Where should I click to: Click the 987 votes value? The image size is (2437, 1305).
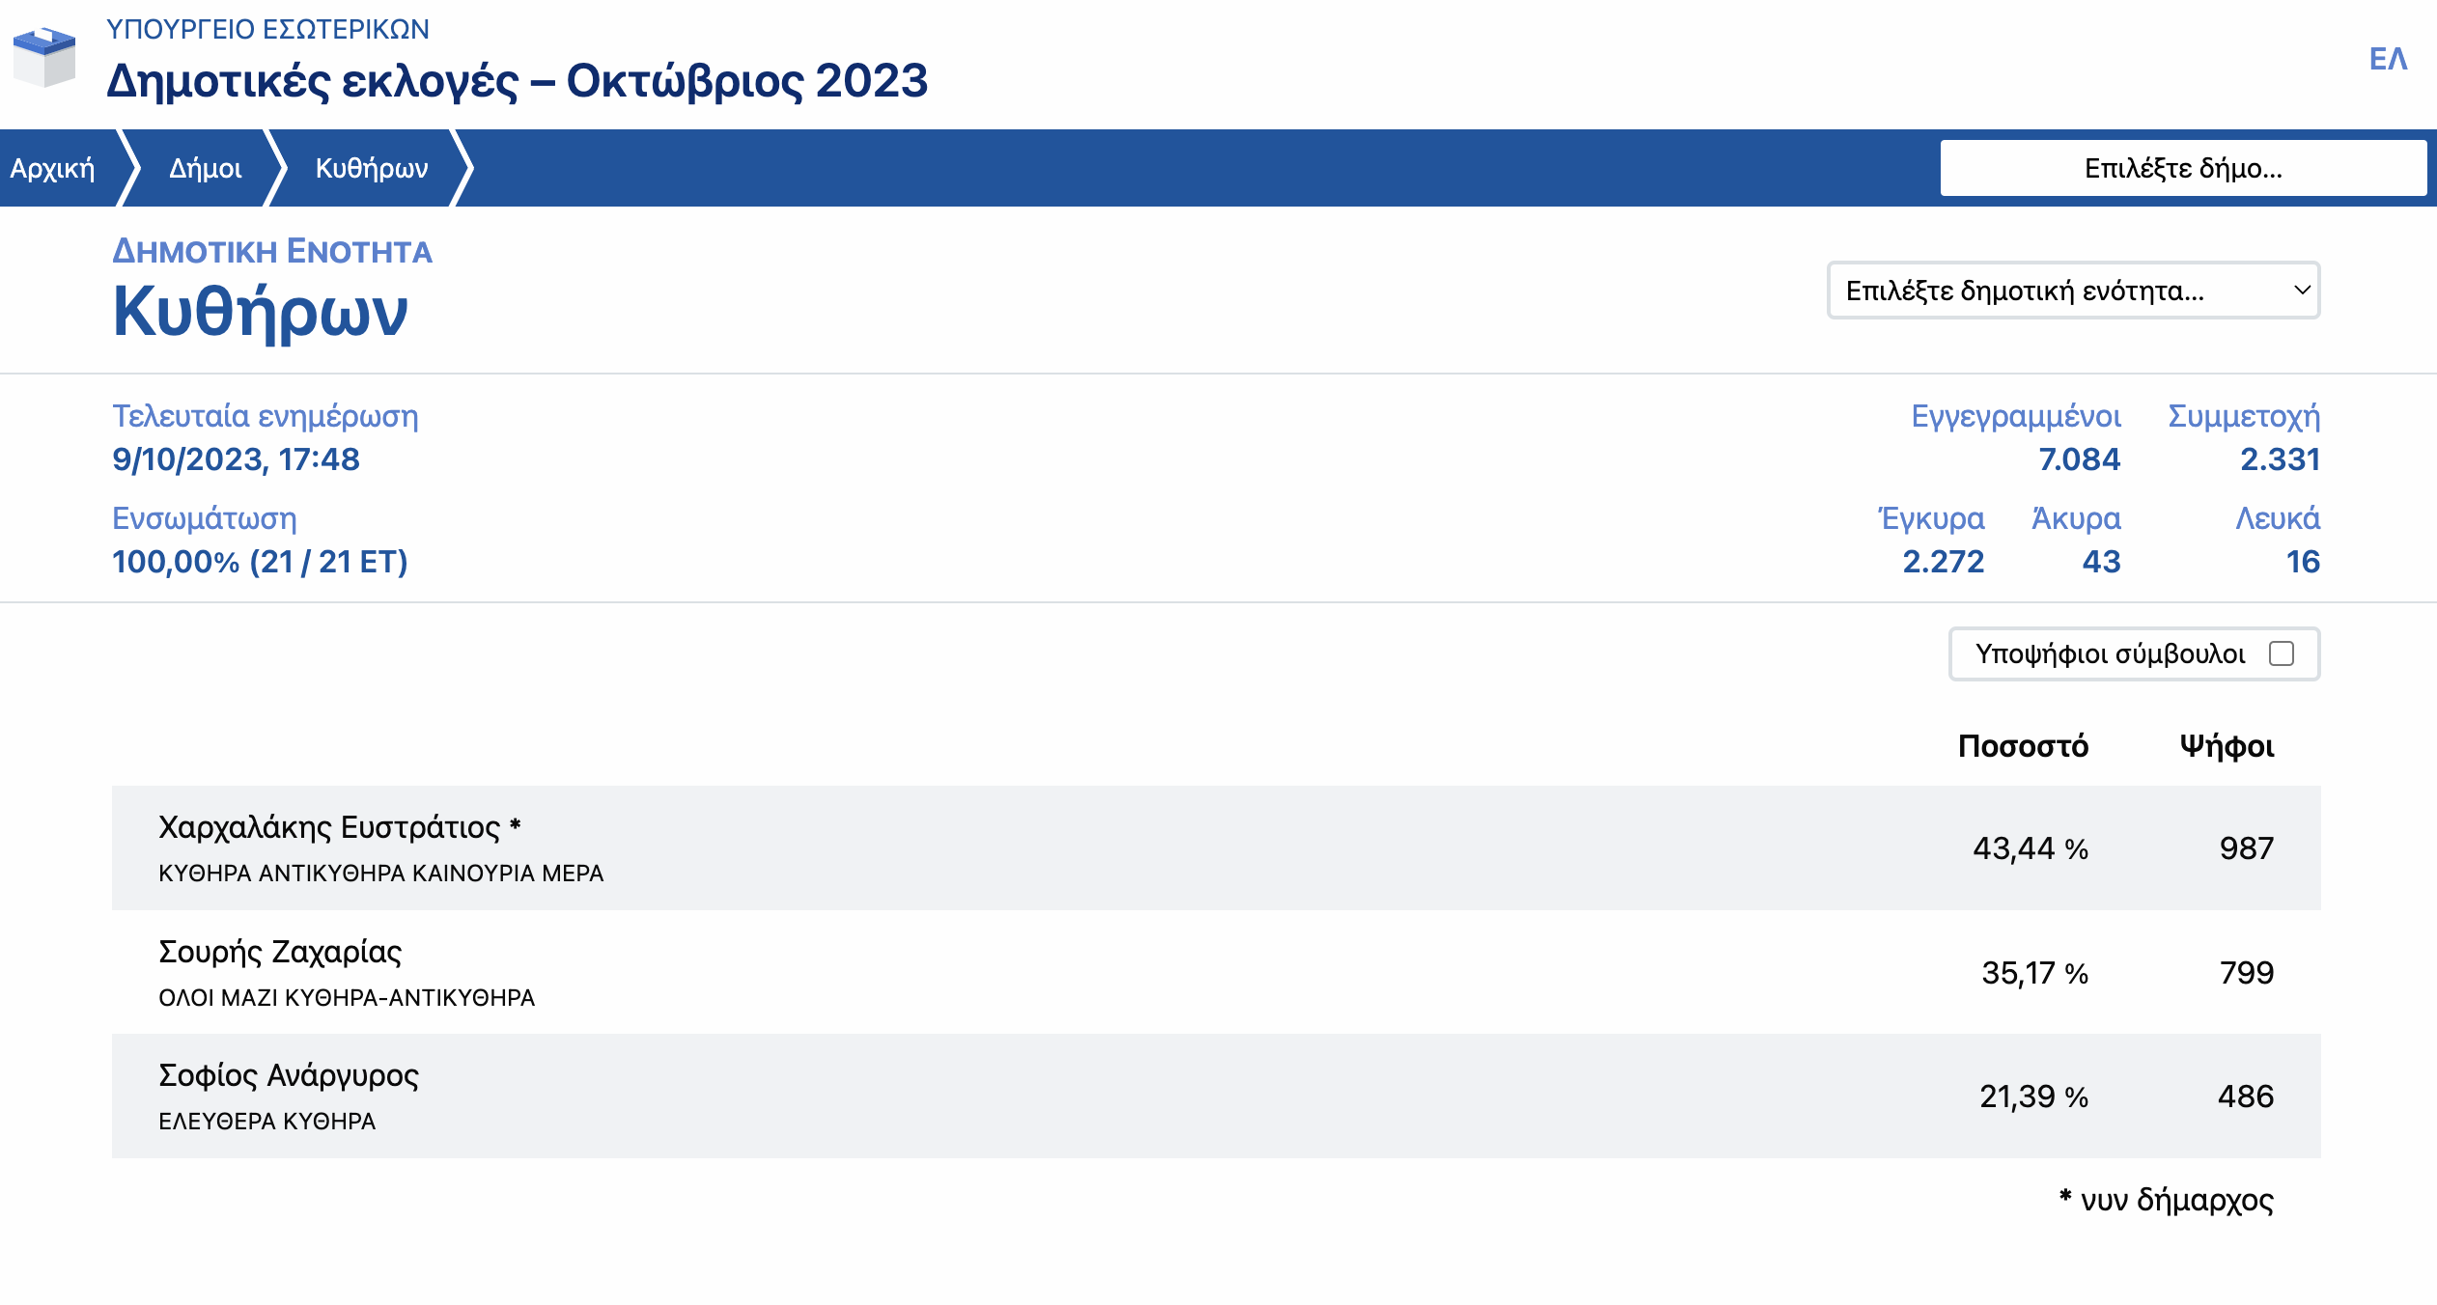pos(2246,848)
